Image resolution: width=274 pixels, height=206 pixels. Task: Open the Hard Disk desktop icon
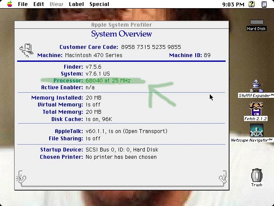pyautogui.click(x=256, y=23)
